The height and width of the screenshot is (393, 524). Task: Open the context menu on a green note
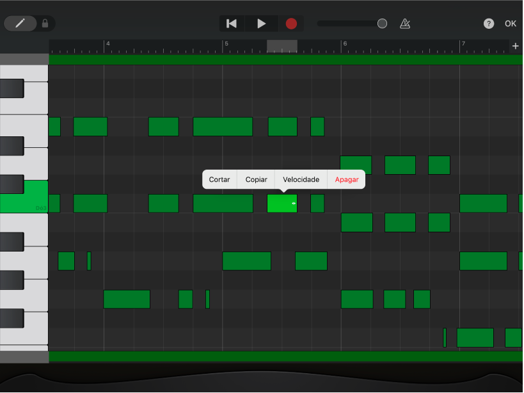click(282, 203)
